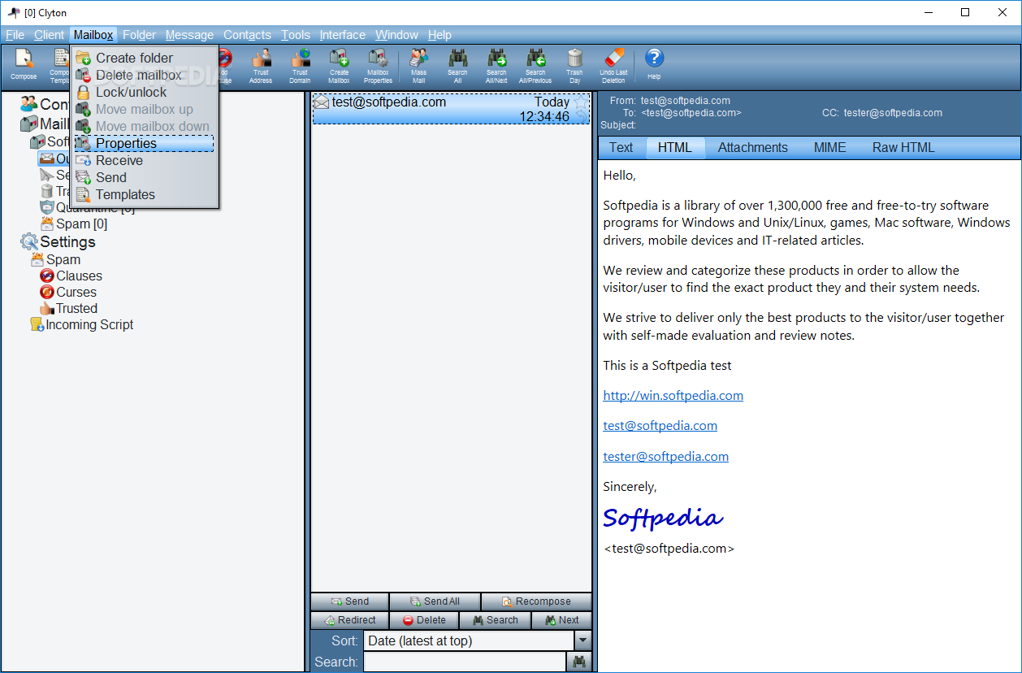
Task: Open the Interface menu
Action: pos(342,35)
